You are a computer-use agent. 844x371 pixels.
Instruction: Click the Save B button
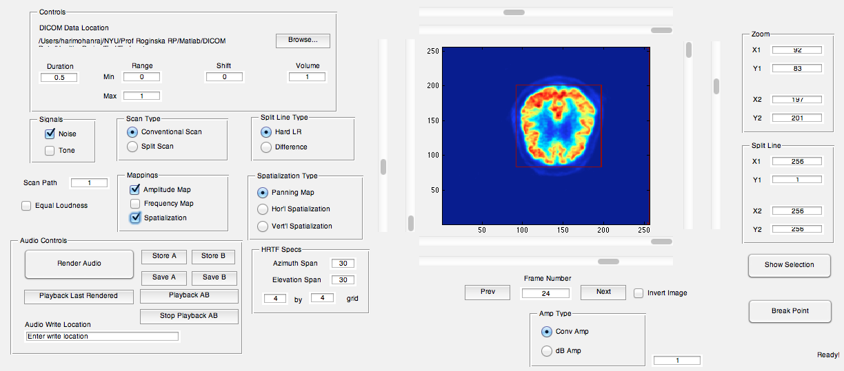click(214, 278)
